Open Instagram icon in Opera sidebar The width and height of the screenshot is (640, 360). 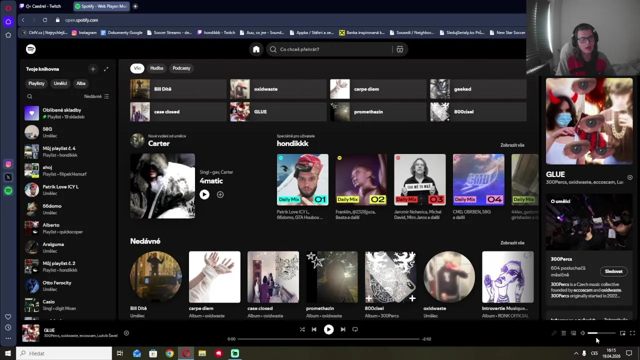[8, 164]
